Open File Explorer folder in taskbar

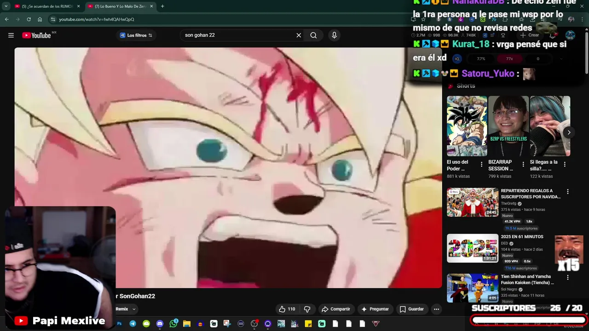(x=186, y=324)
